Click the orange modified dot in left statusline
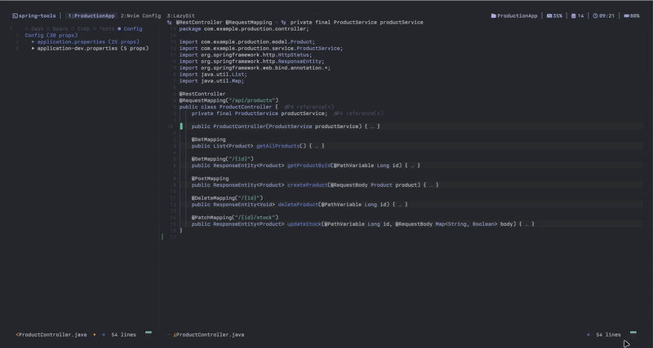This screenshot has width=653, height=348. (95, 335)
